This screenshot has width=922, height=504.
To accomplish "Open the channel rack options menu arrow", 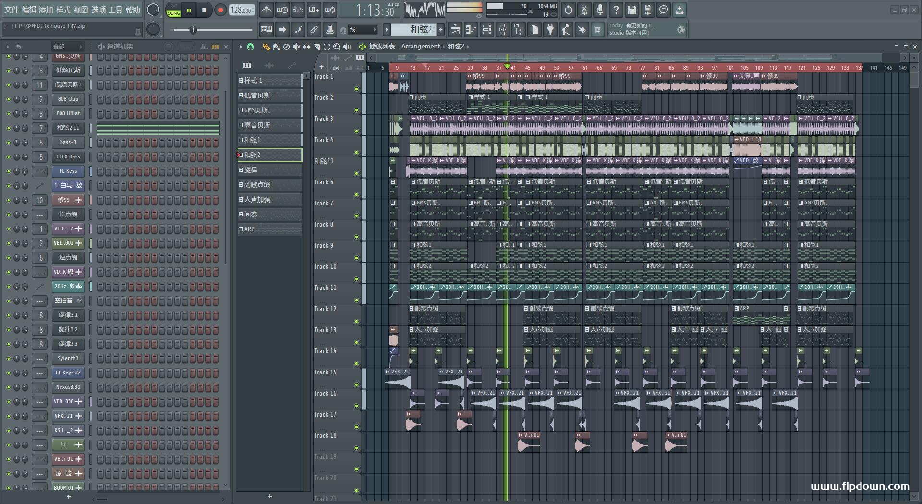I will click(x=7, y=47).
